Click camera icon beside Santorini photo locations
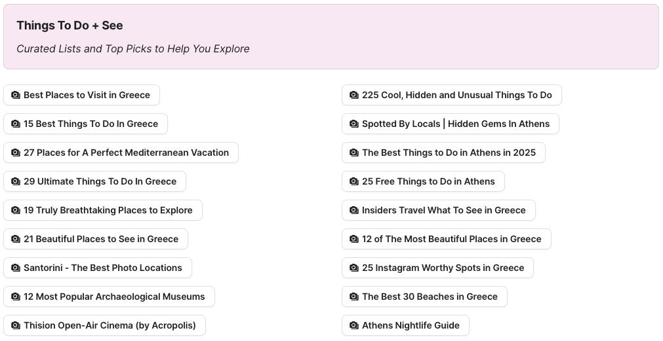 click(16, 268)
